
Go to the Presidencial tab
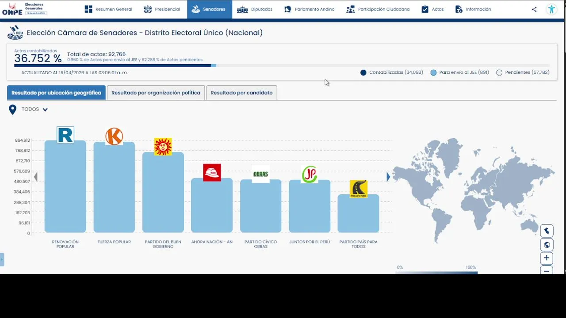tap(162, 9)
